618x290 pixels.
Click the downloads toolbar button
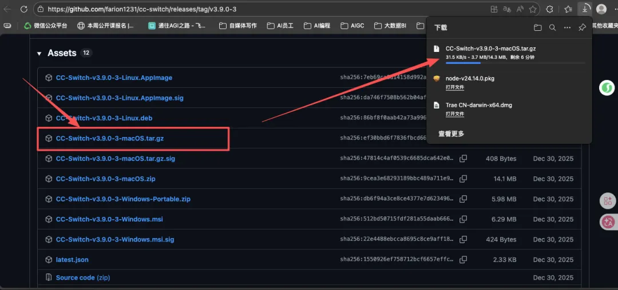coord(584,9)
